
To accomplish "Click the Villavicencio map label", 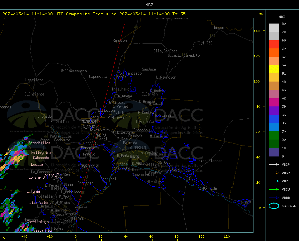I will [74, 71].
